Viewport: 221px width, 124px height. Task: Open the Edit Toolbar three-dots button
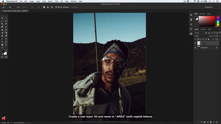click(2, 48)
